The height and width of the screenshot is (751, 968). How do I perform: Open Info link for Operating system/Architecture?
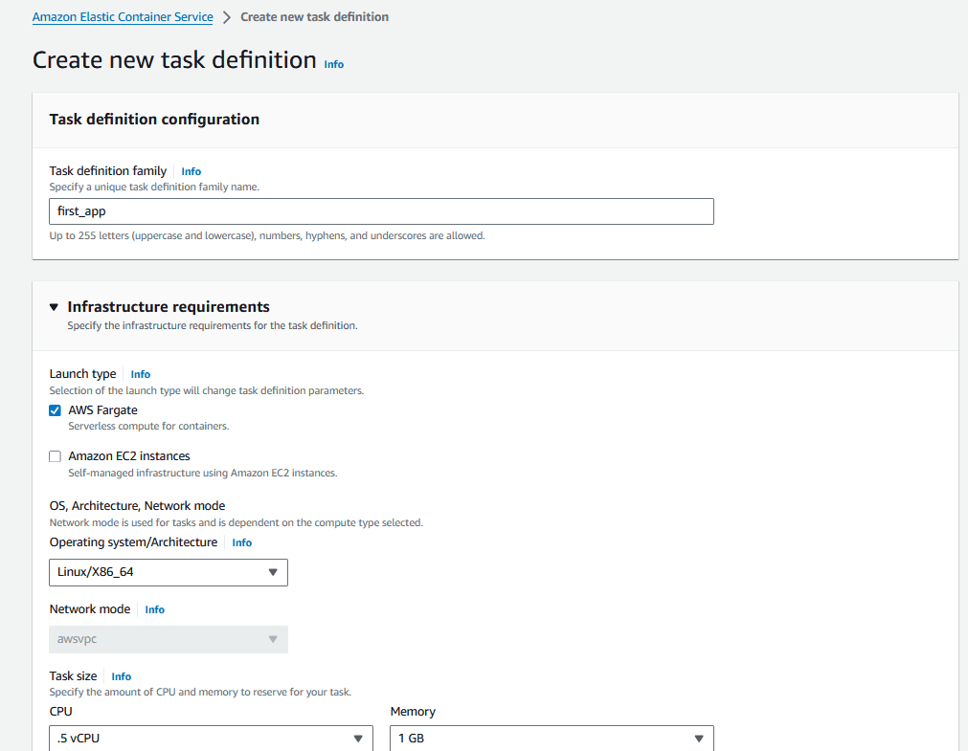(x=242, y=543)
